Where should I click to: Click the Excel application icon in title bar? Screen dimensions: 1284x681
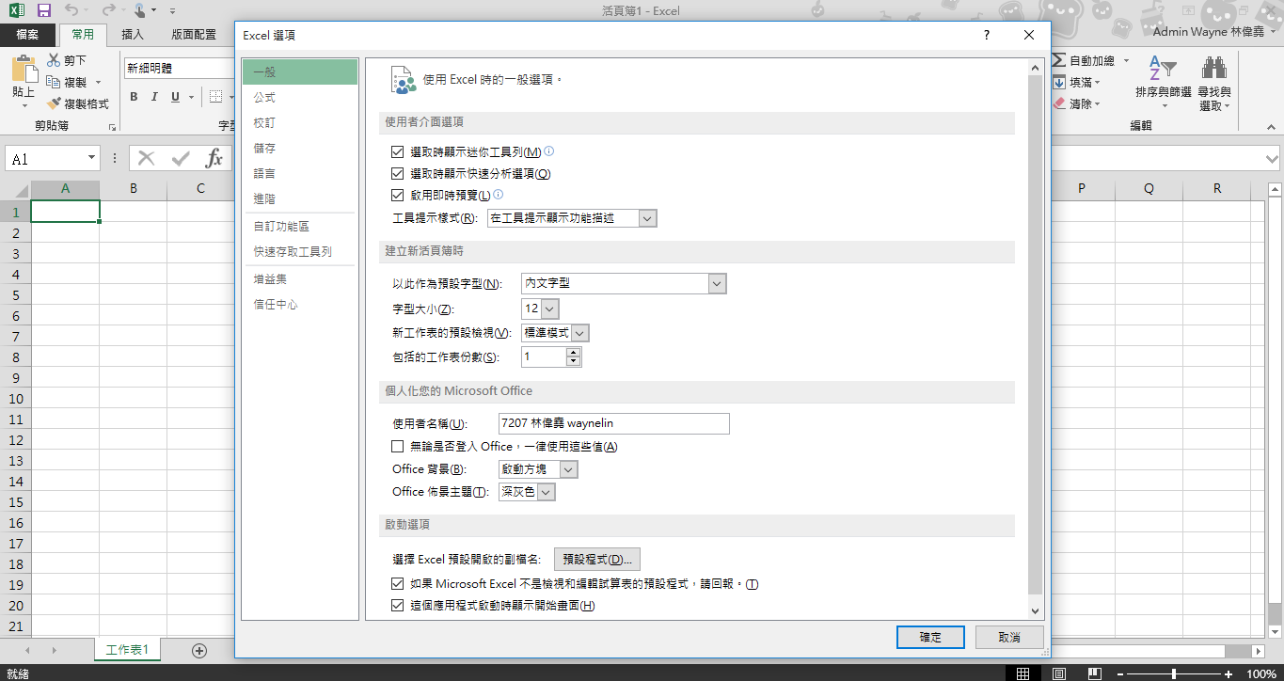pyautogui.click(x=17, y=11)
